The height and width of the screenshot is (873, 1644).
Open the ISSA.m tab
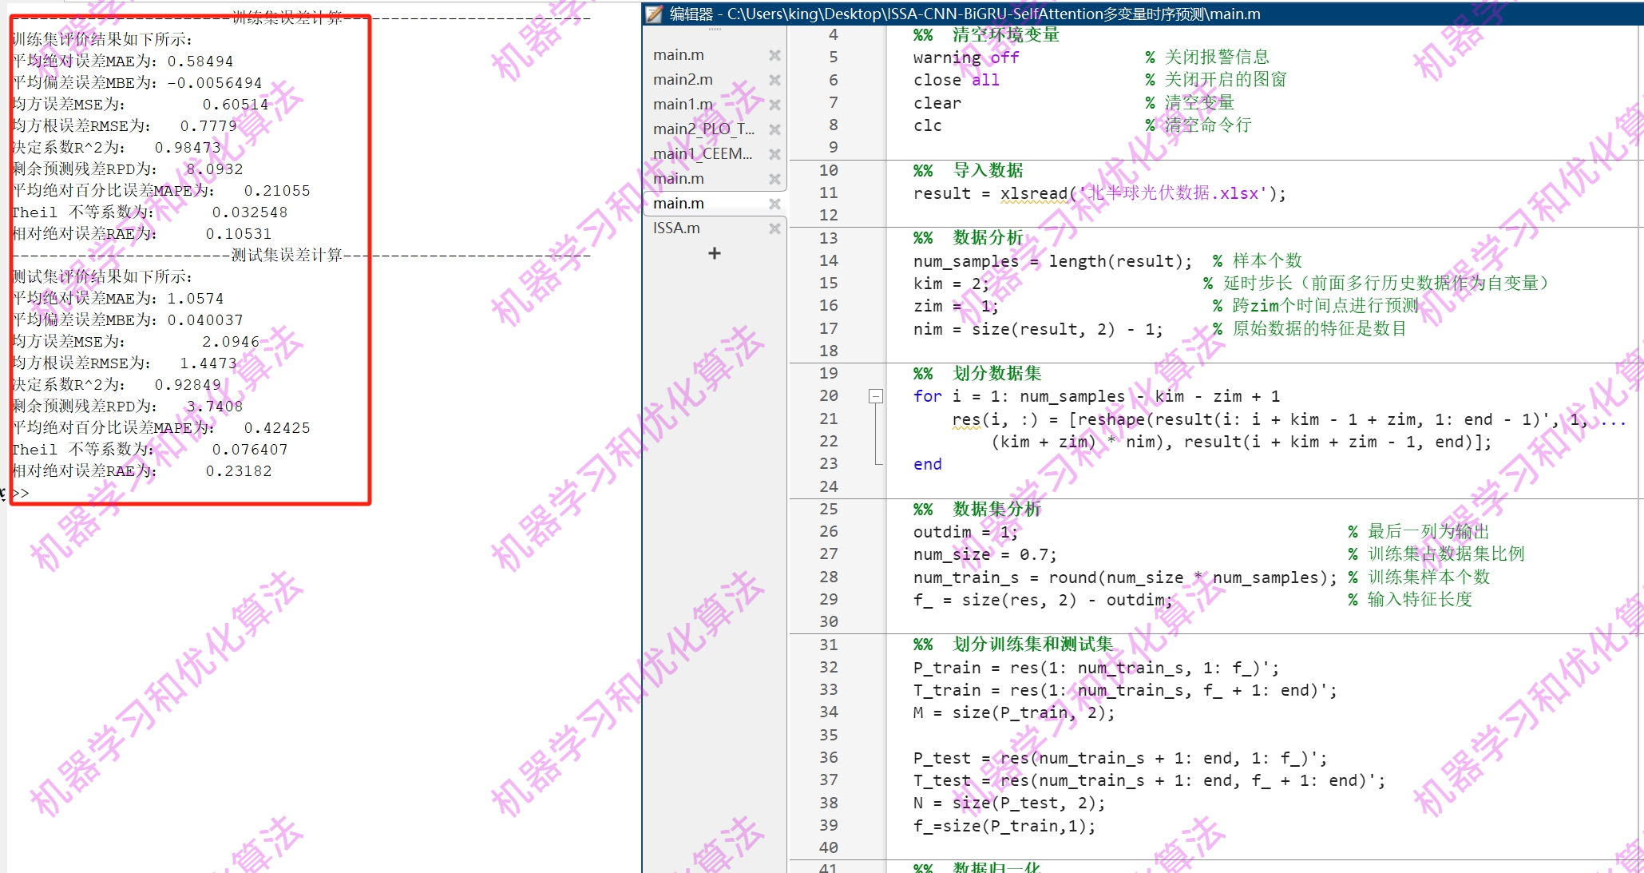coord(676,228)
